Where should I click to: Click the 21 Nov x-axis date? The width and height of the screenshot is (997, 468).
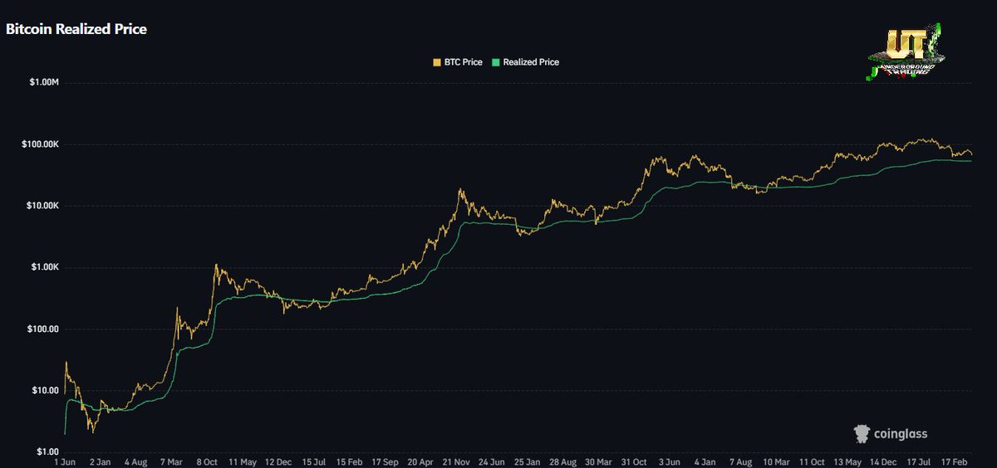tap(457, 461)
